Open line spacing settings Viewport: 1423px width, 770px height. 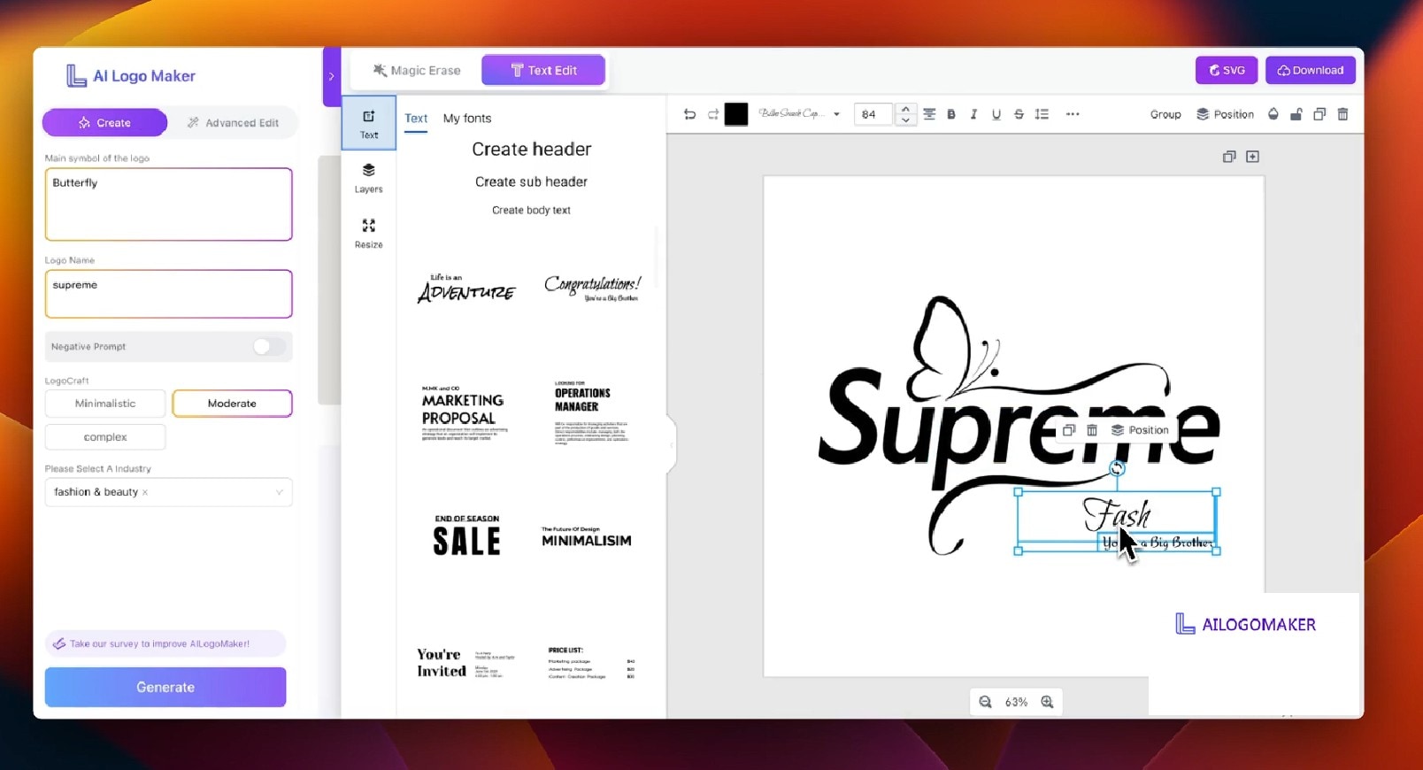[x=1042, y=114]
